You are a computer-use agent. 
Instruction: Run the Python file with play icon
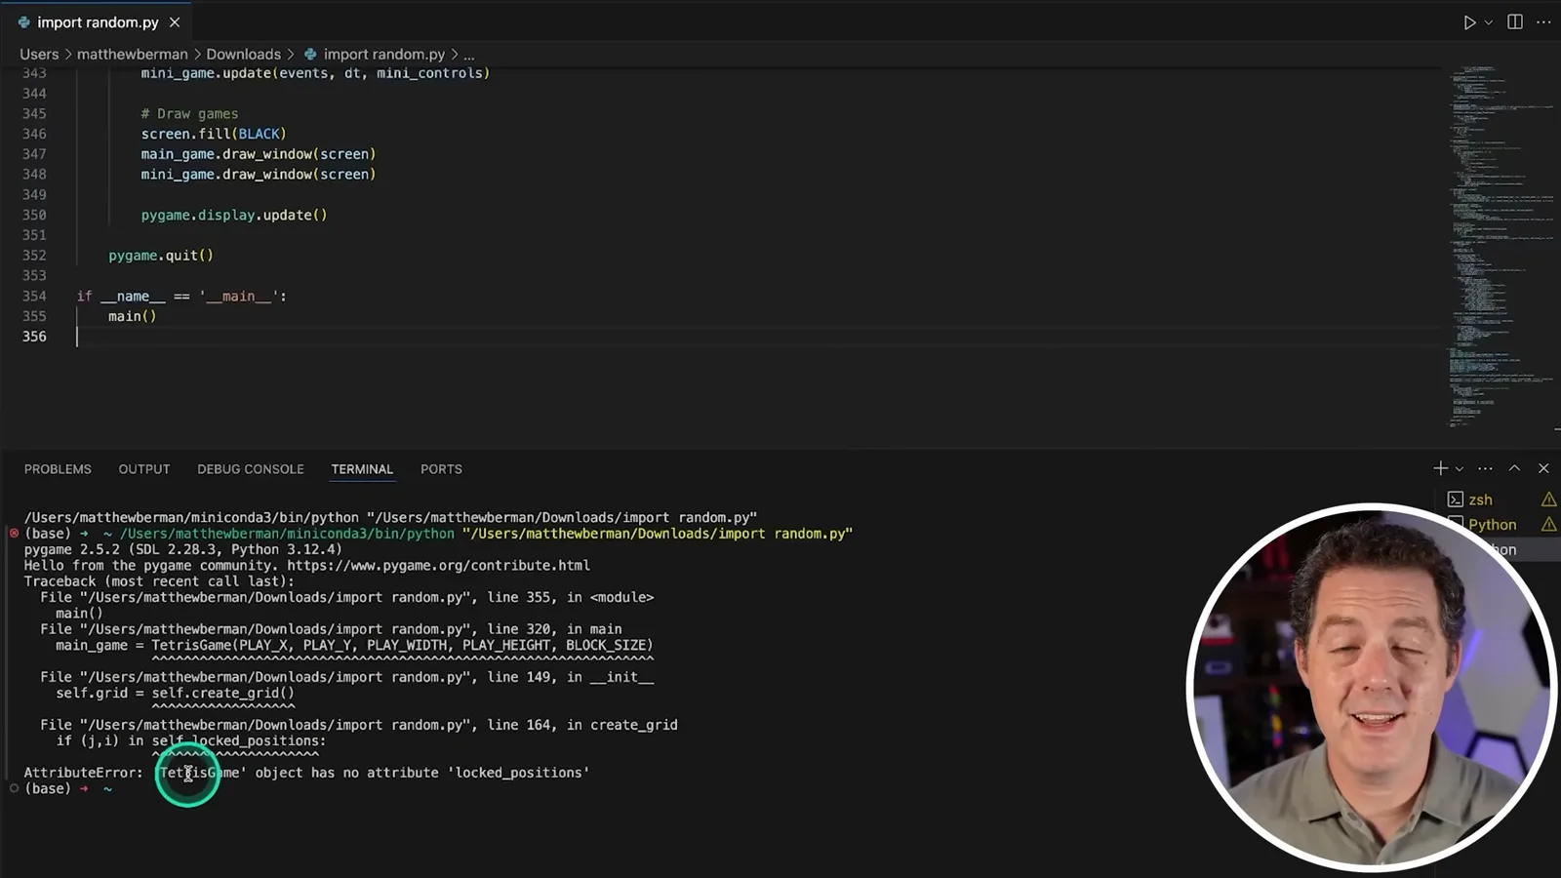click(x=1469, y=22)
